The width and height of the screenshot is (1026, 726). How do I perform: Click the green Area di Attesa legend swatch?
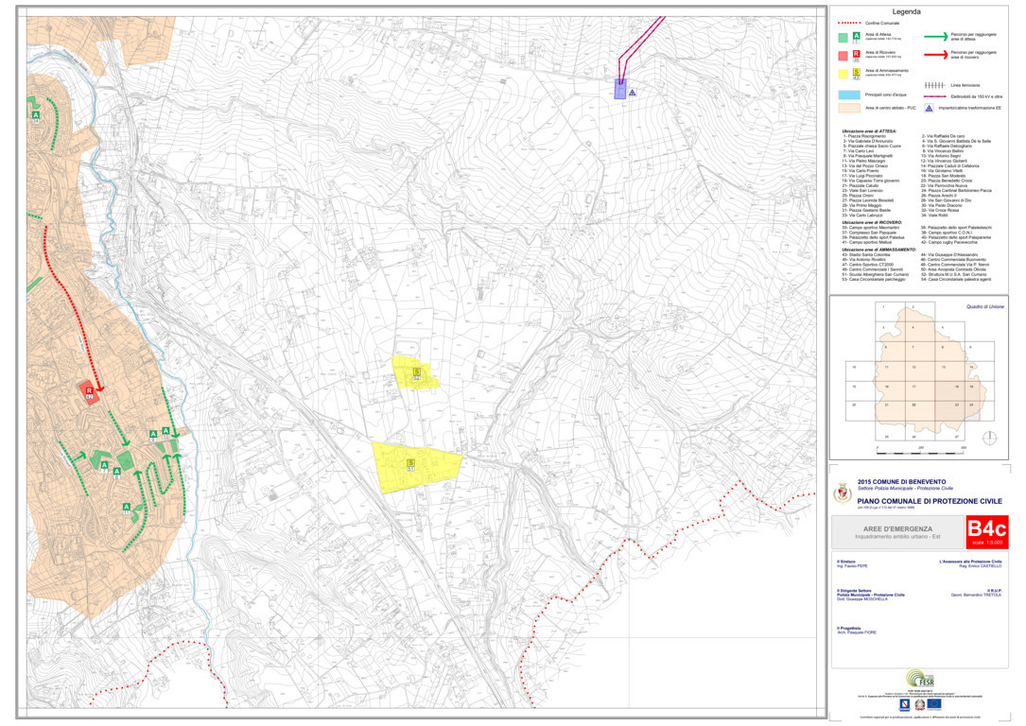point(842,37)
